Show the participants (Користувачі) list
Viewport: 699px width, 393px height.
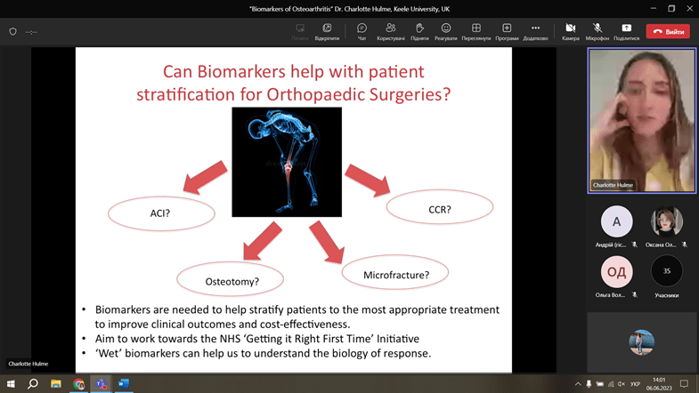(390, 31)
